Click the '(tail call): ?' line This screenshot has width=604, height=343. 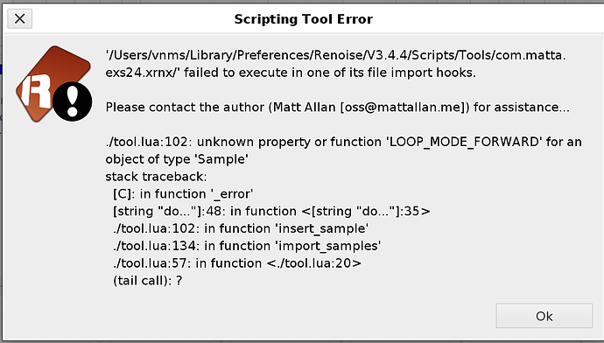point(147,280)
